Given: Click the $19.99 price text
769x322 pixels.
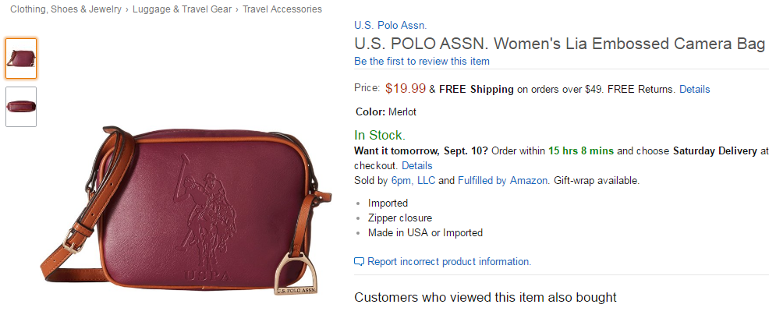Looking at the screenshot, I should point(405,88).
